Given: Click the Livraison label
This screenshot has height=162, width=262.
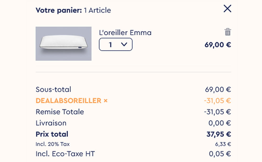Looking at the screenshot, I should pyautogui.click(x=51, y=123).
